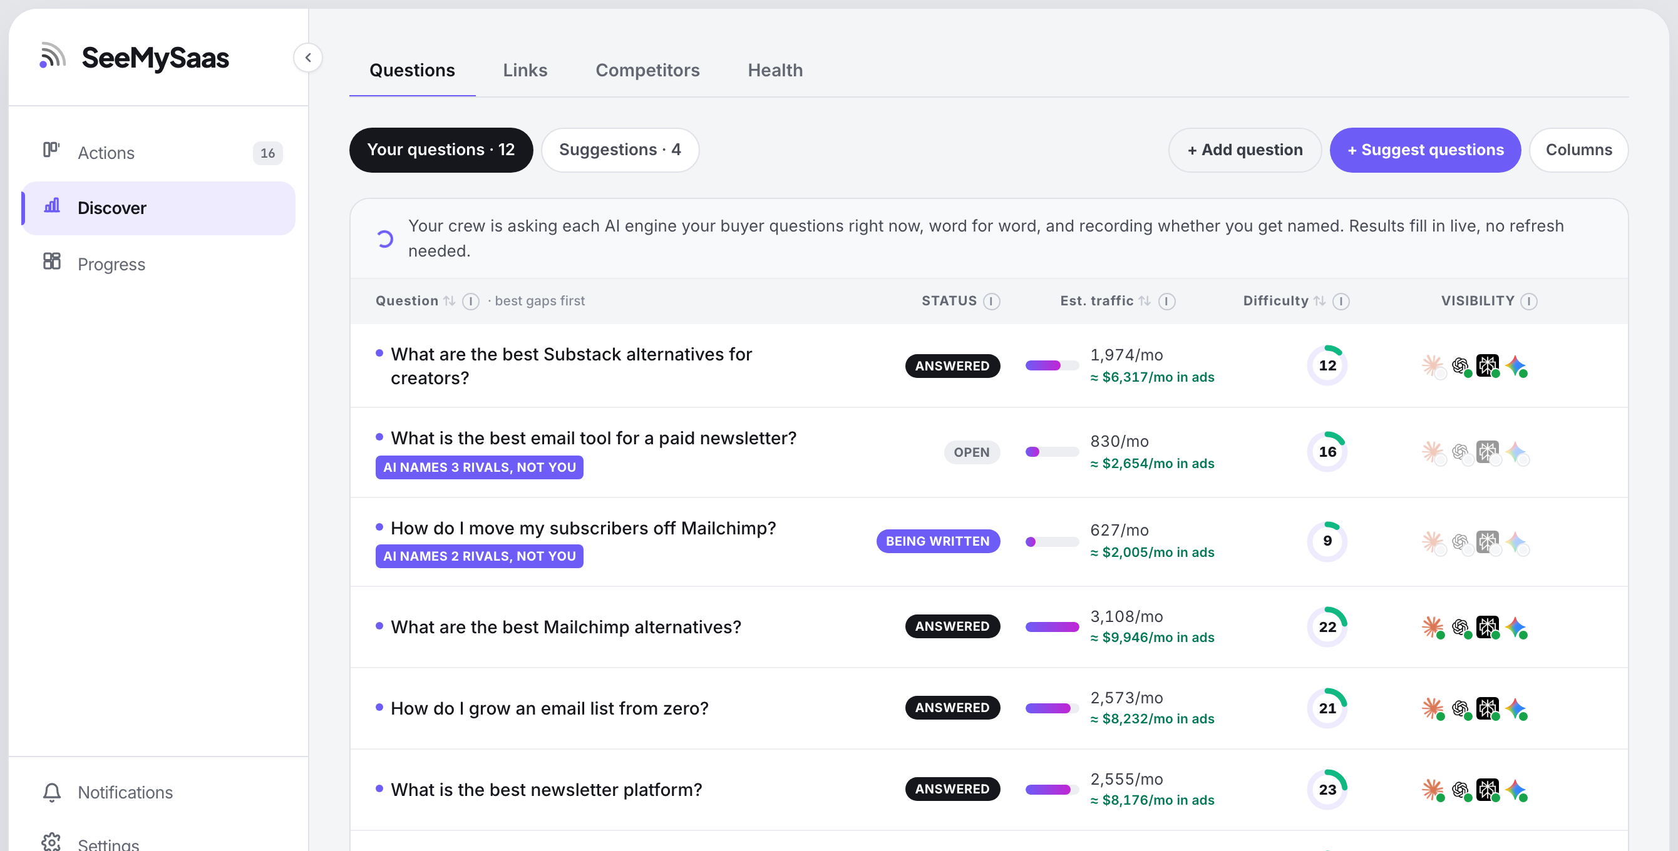The height and width of the screenshot is (851, 1678).
Task: Click the 16 badge beside Actions
Action: (x=268, y=153)
